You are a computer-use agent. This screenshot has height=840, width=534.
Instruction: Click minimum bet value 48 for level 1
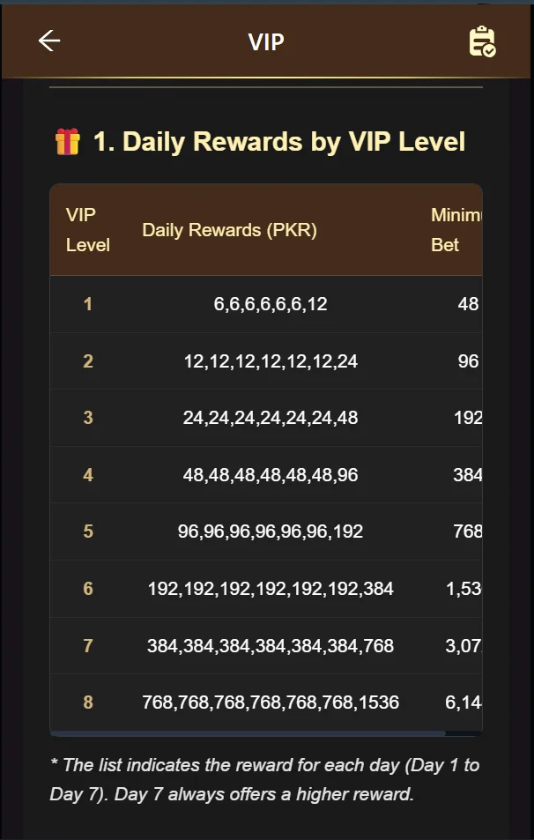click(468, 304)
